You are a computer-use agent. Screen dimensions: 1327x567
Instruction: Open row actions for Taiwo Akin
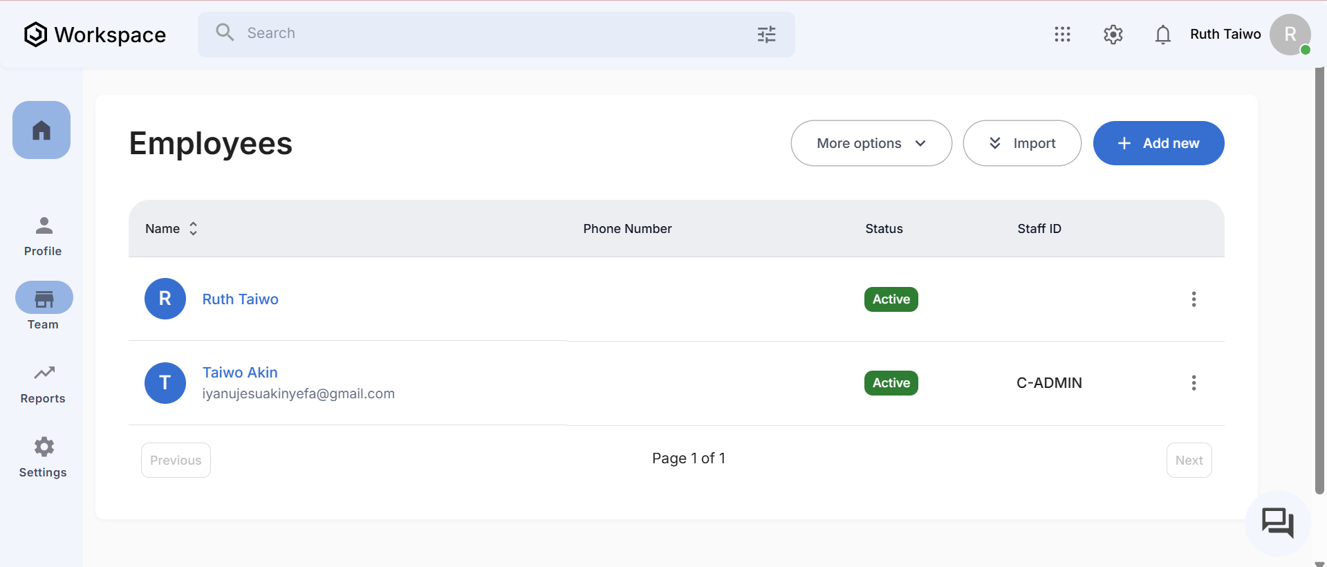pyautogui.click(x=1194, y=383)
